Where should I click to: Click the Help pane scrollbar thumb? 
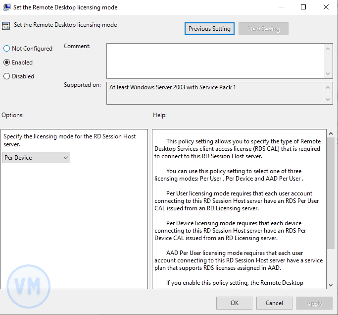[x=331, y=193]
